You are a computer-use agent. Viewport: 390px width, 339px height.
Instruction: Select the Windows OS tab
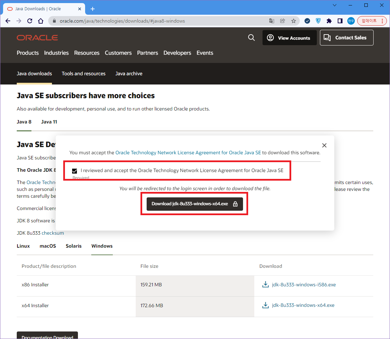(102, 246)
